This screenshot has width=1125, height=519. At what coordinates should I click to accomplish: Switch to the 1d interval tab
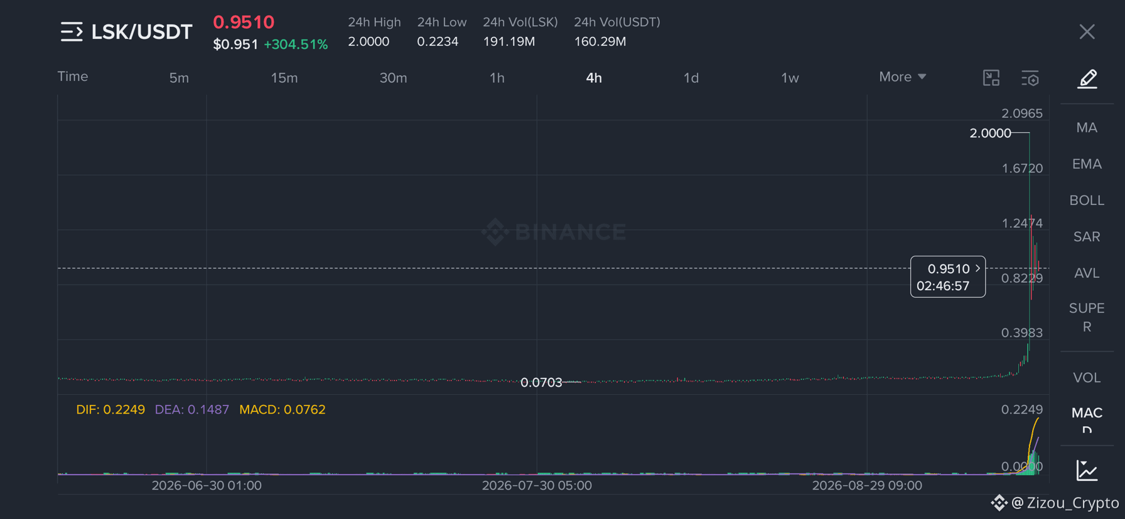(691, 78)
